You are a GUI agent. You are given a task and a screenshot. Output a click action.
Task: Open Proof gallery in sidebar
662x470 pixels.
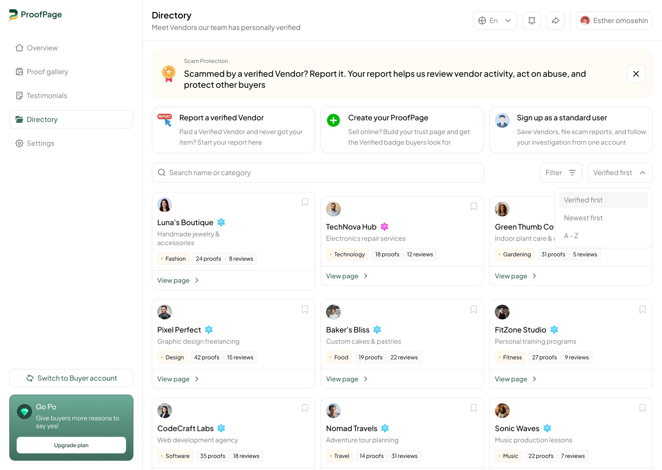point(71,72)
